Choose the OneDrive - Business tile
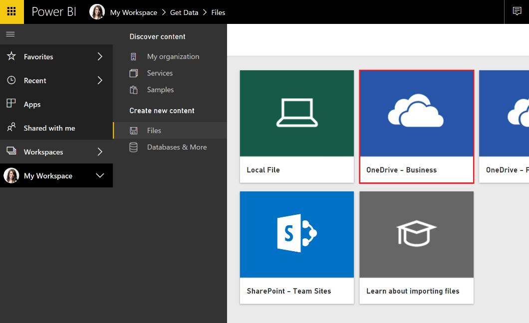The image size is (529, 323). point(417,127)
